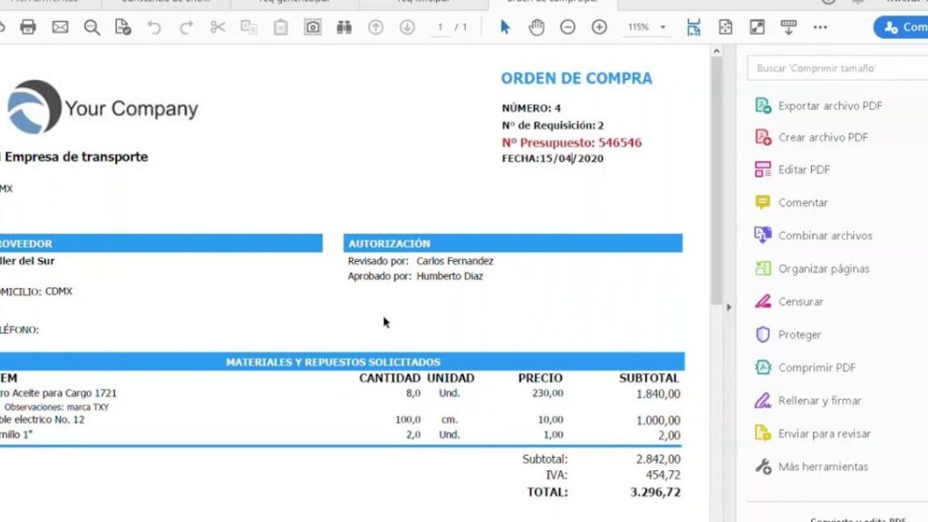Click the envelope email icon
Screen dimensions: 928x522
tap(60, 27)
